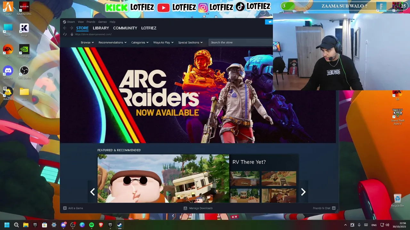Viewport: 410px width, 230px height.
Task: Open the apps folder on desktop
Action: click(24, 94)
